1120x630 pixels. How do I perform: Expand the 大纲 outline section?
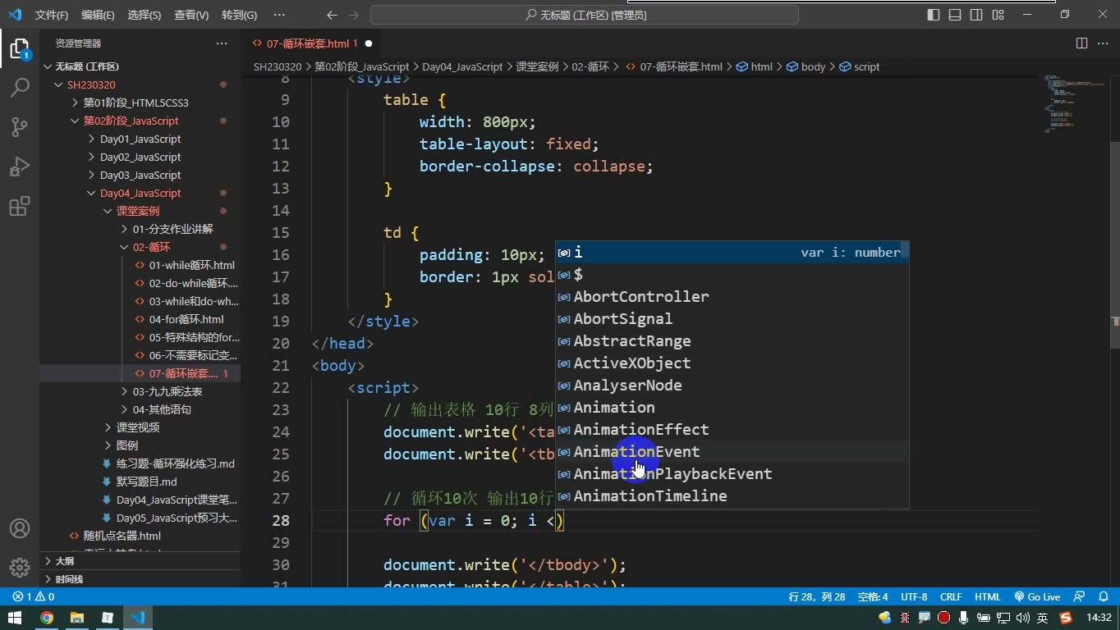click(x=65, y=561)
